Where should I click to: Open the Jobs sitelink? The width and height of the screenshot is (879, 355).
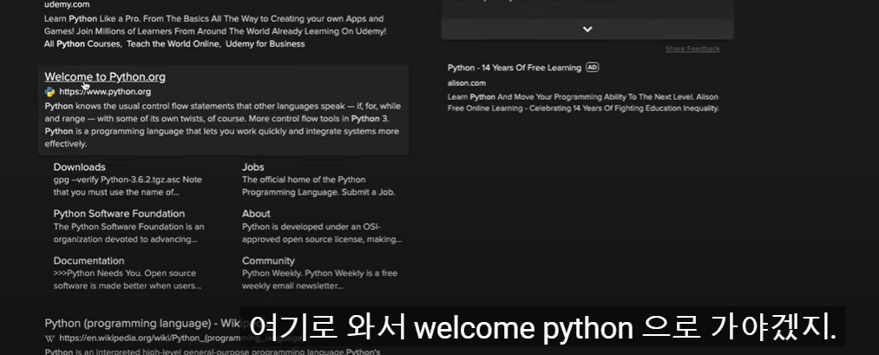click(253, 168)
